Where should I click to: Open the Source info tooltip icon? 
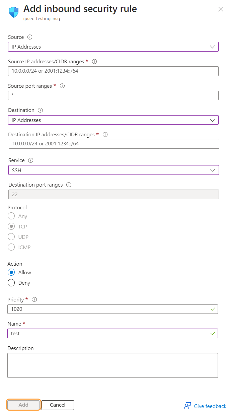click(29, 37)
